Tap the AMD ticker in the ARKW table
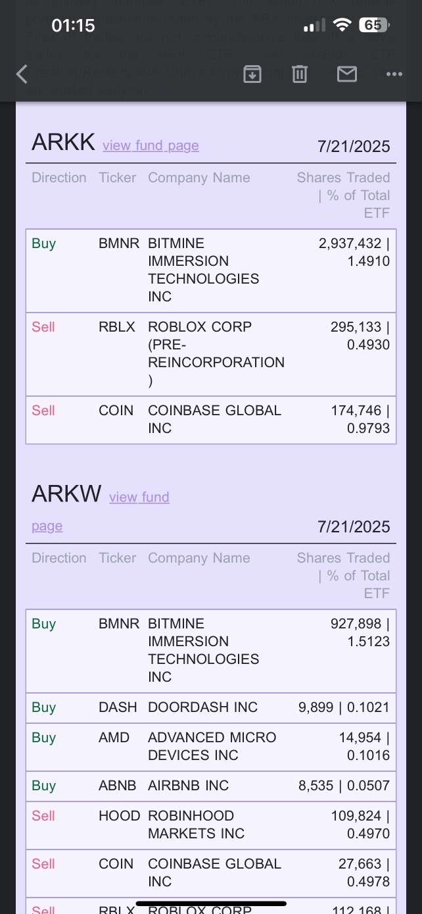This screenshot has height=914, width=422. click(x=114, y=737)
